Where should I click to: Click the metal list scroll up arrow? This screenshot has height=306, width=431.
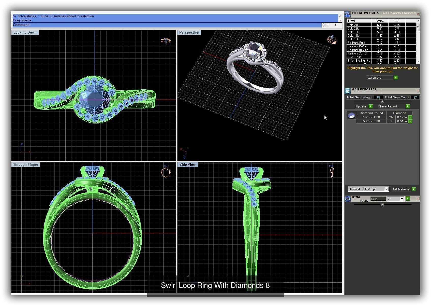pyautogui.click(x=418, y=21)
